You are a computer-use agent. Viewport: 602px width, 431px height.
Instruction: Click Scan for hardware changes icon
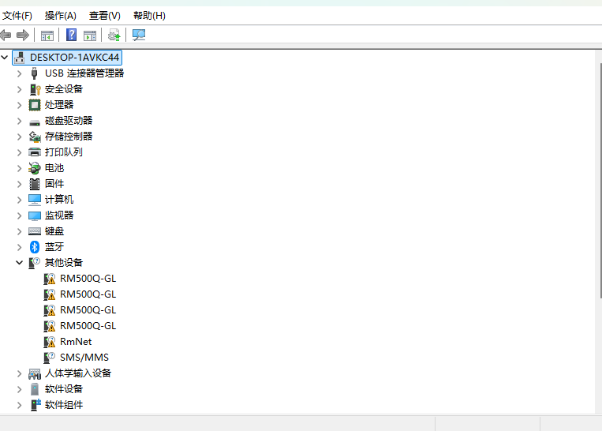point(139,35)
